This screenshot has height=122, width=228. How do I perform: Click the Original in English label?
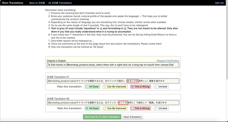pyautogui.click(x=56, y=61)
